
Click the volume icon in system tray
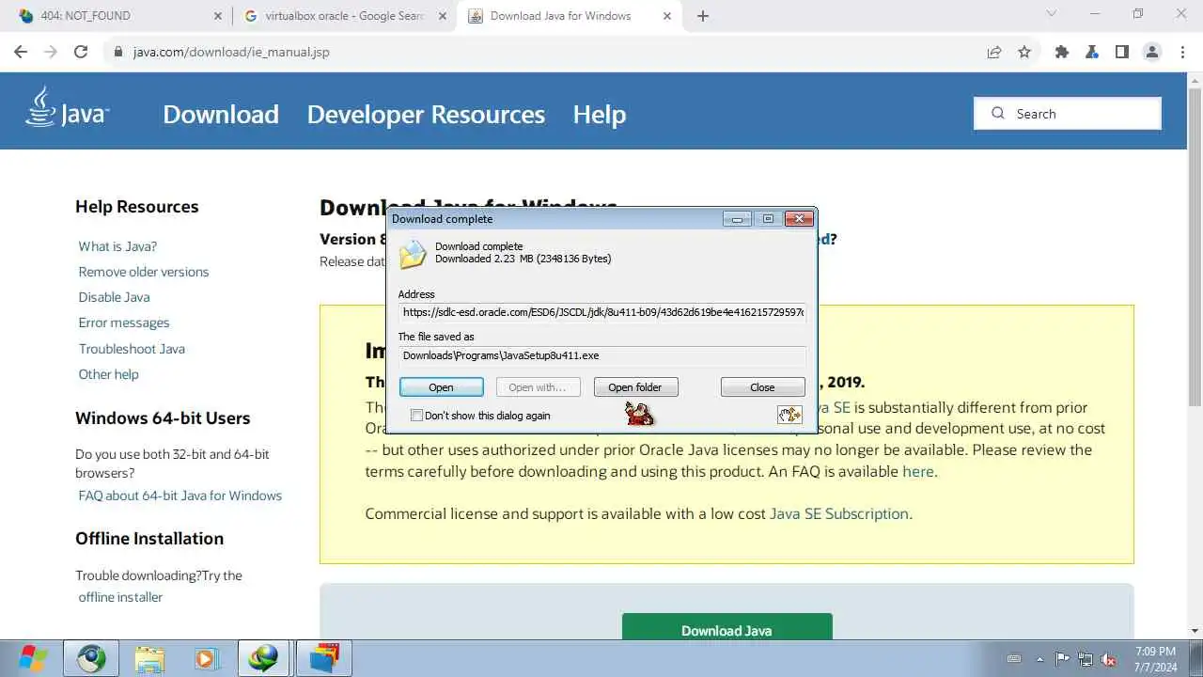click(1109, 658)
